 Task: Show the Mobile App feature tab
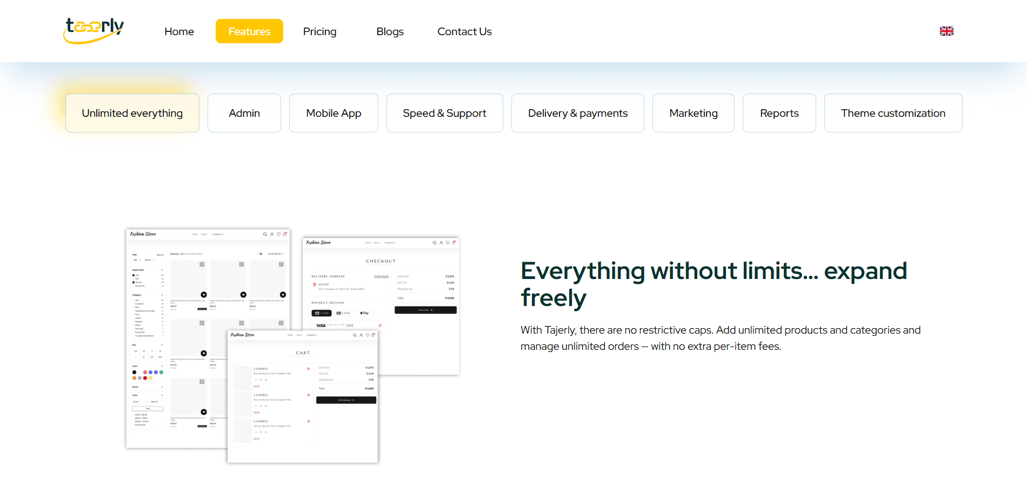click(x=334, y=113)
